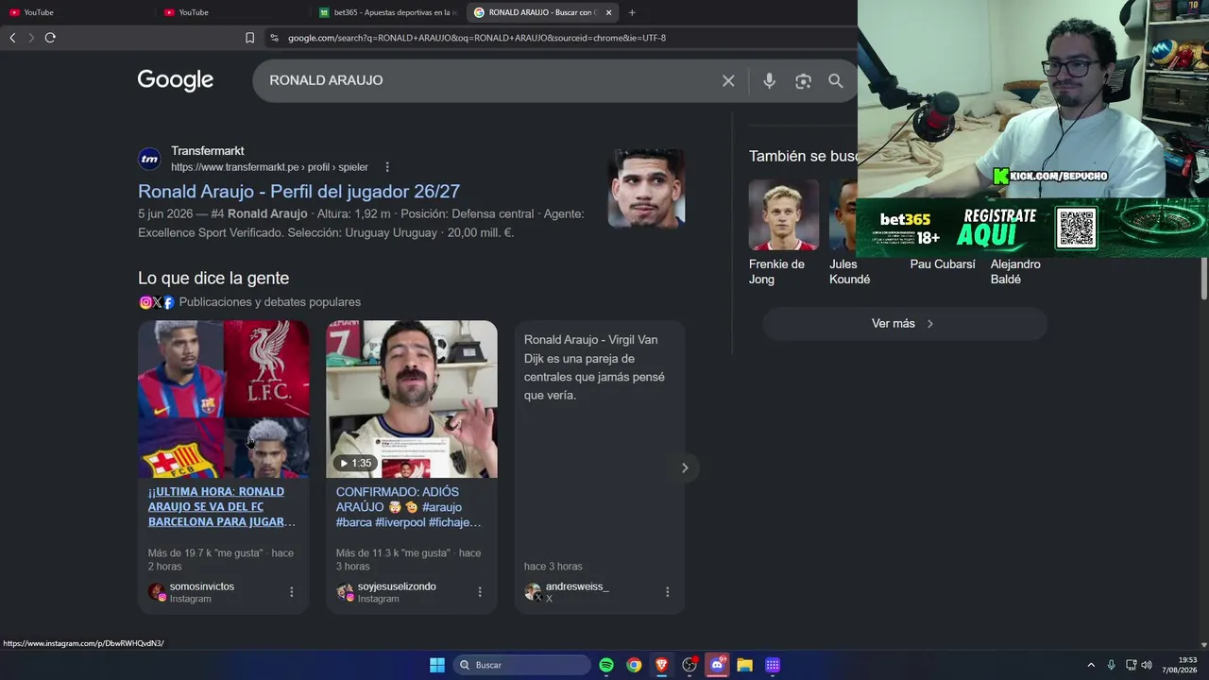Close the RONALD ARAUJO search tab
This screenshot has width=1209, height=680.
608,12
